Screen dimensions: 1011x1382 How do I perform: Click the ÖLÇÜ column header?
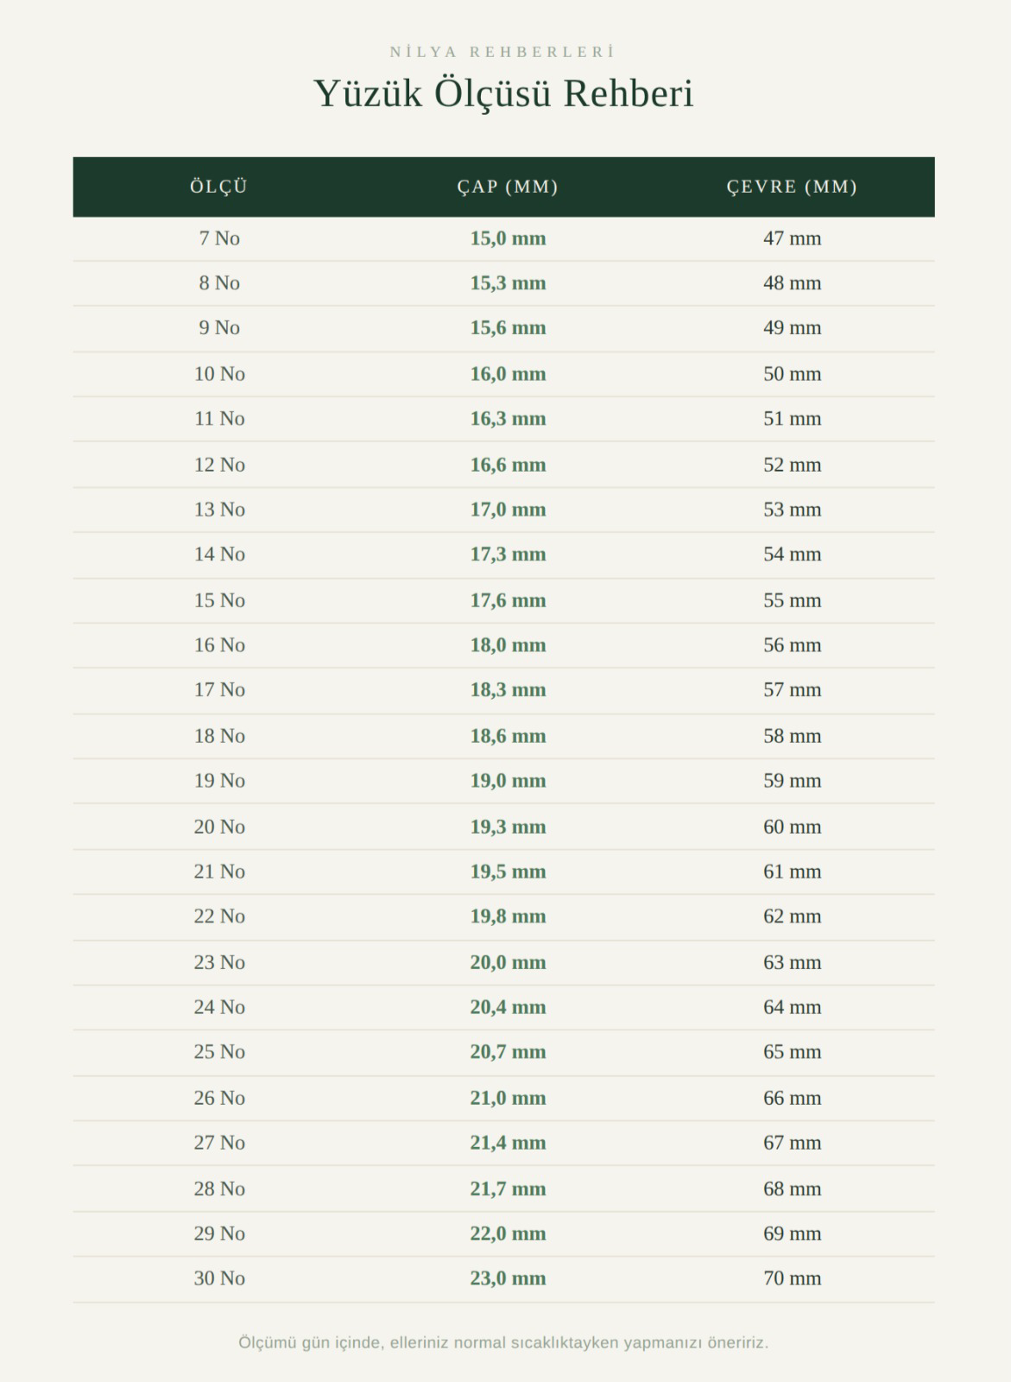219,187
